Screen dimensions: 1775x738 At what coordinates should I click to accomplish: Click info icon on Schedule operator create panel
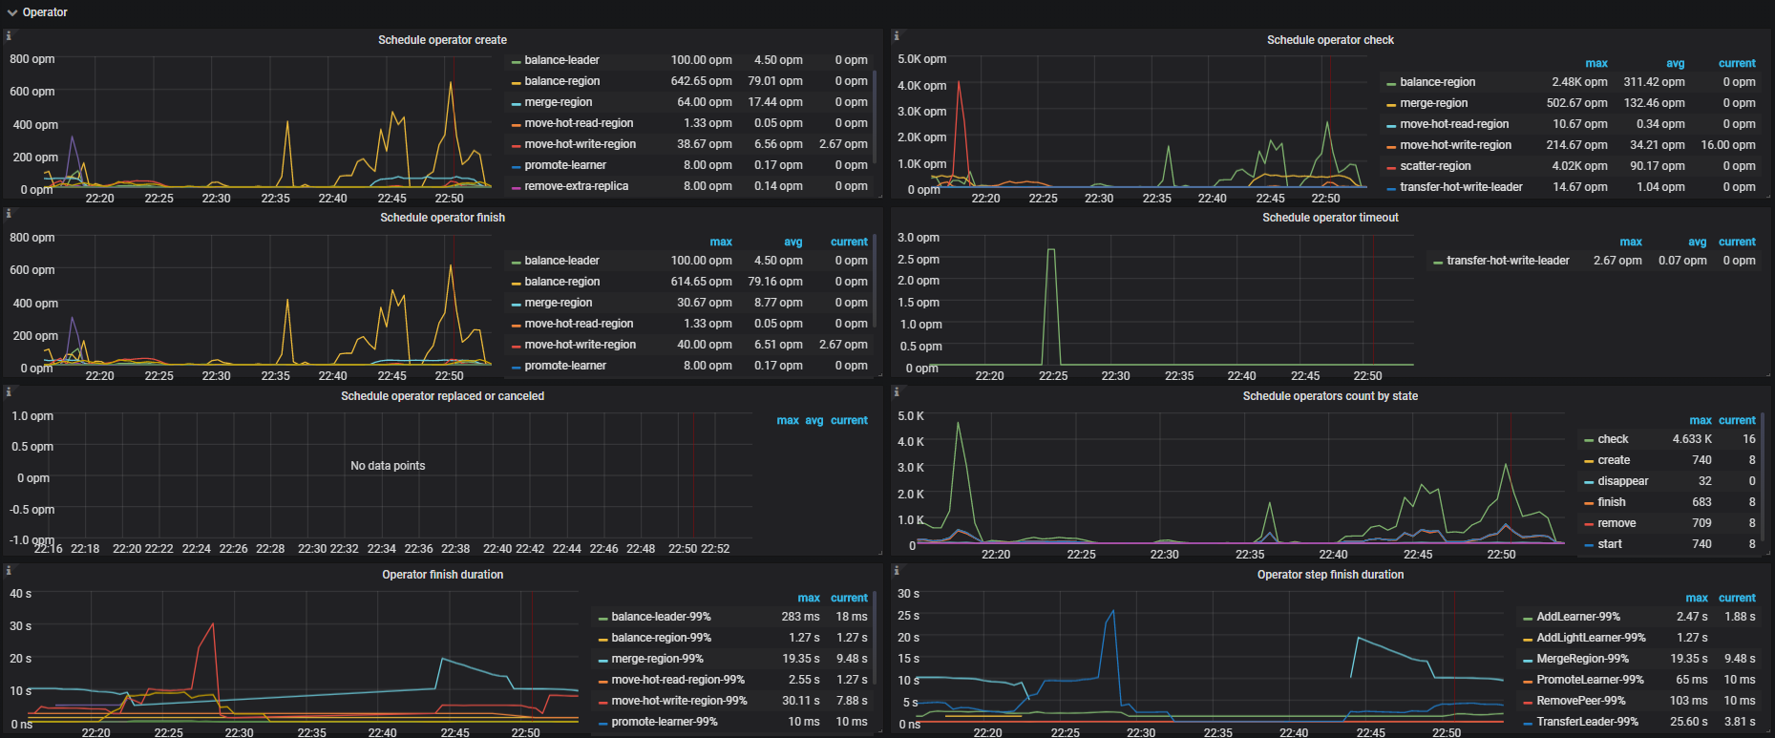[x=9, y=35]
